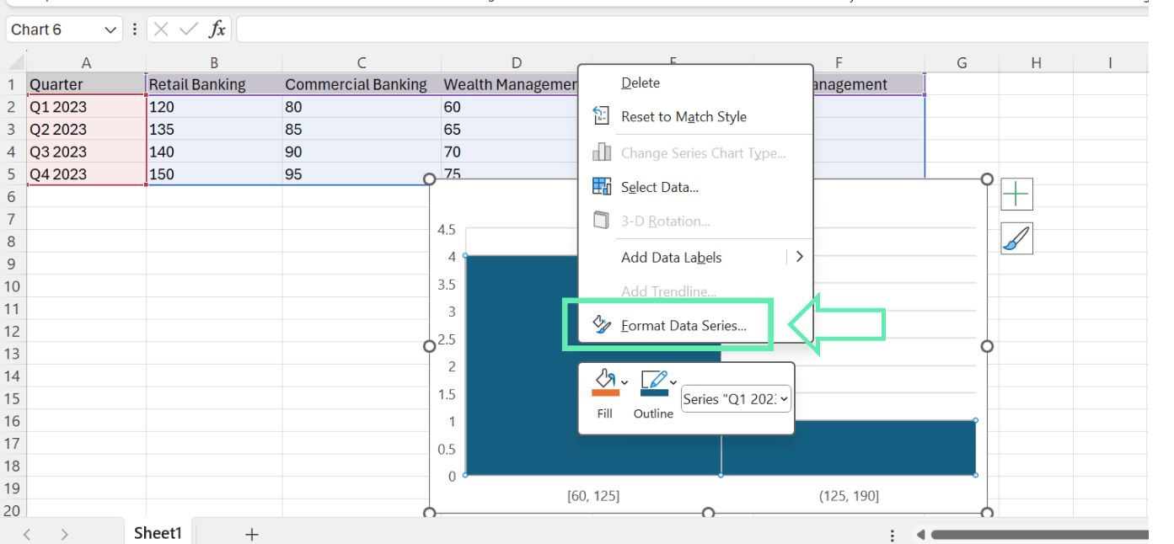Expand the Add Data Labels submenu arrow

[799, 257]
